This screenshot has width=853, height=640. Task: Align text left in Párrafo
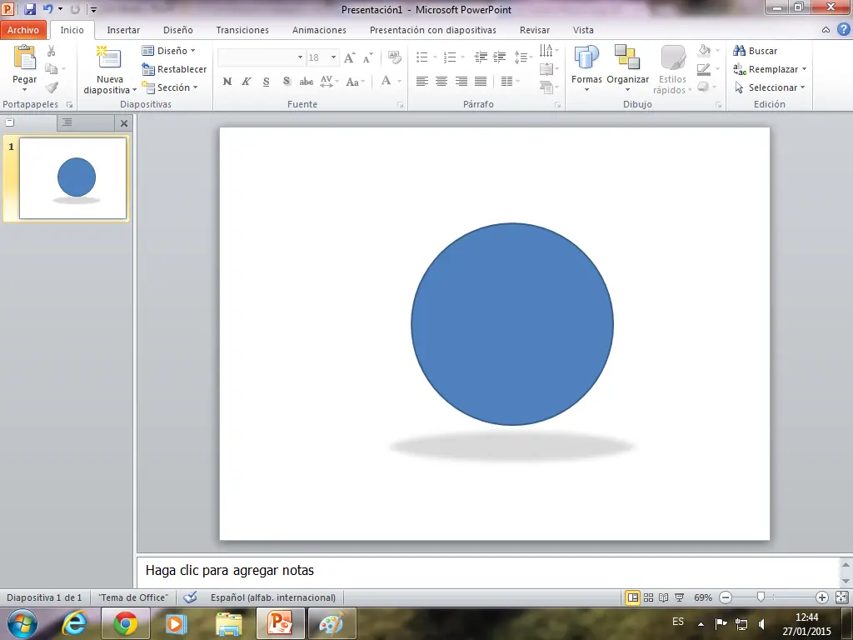tap(422, 82)
